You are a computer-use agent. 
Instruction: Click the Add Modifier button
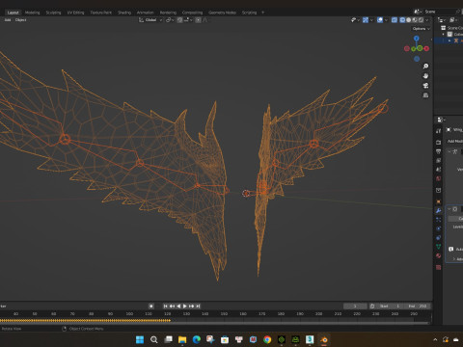tap(455, 141)
